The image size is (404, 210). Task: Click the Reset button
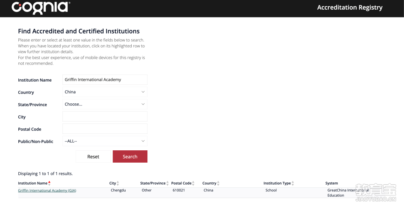click(93, 157)
